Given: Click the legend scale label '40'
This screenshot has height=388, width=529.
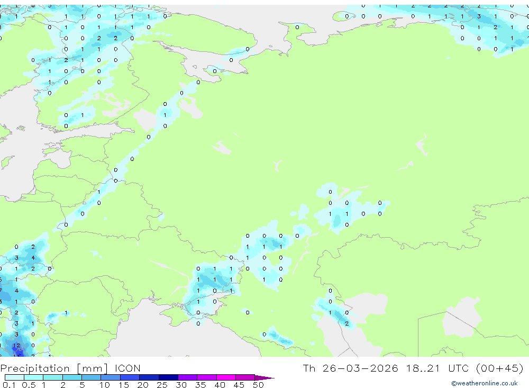Looking at the screenshot, I should (220, 385).
